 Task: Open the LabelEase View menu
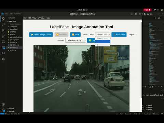(x=34, y=18)
